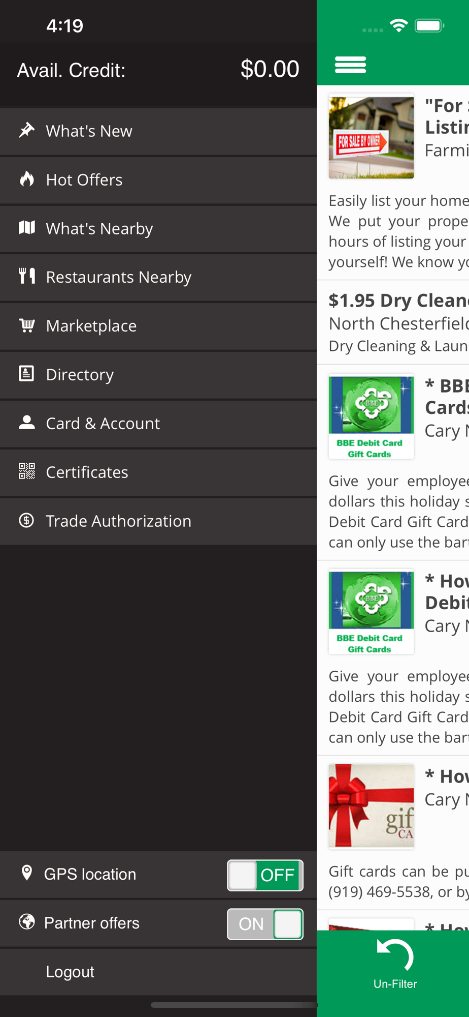Image resolution: width=469 pixels, height=1017 pixels.
Task: Toggle the Partner offers switch
Action: tap(265, 924)
